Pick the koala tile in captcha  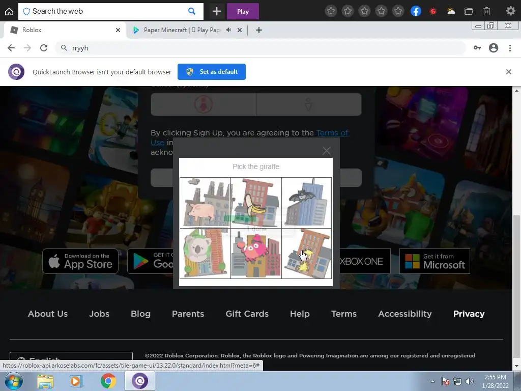coord(206,254)
